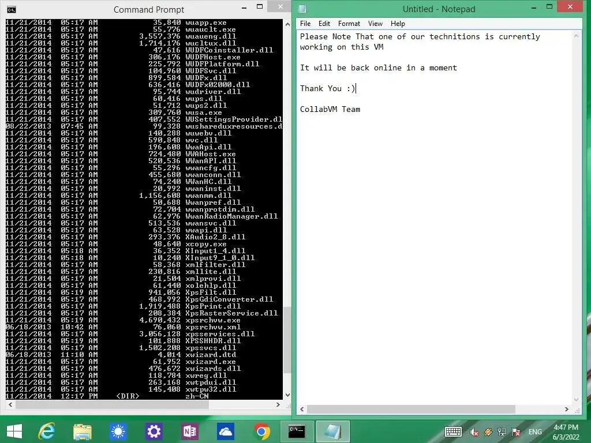
Task: Click the ENG input language indicator
Action: coord(535,432)
